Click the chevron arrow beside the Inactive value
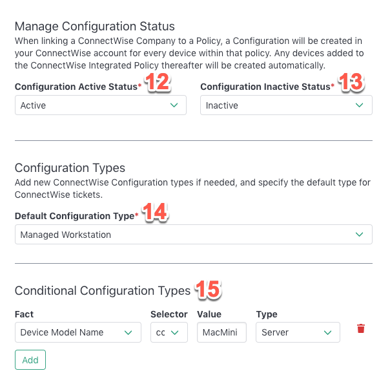Screen dimensions: 390x384 [x=359, y=105]
